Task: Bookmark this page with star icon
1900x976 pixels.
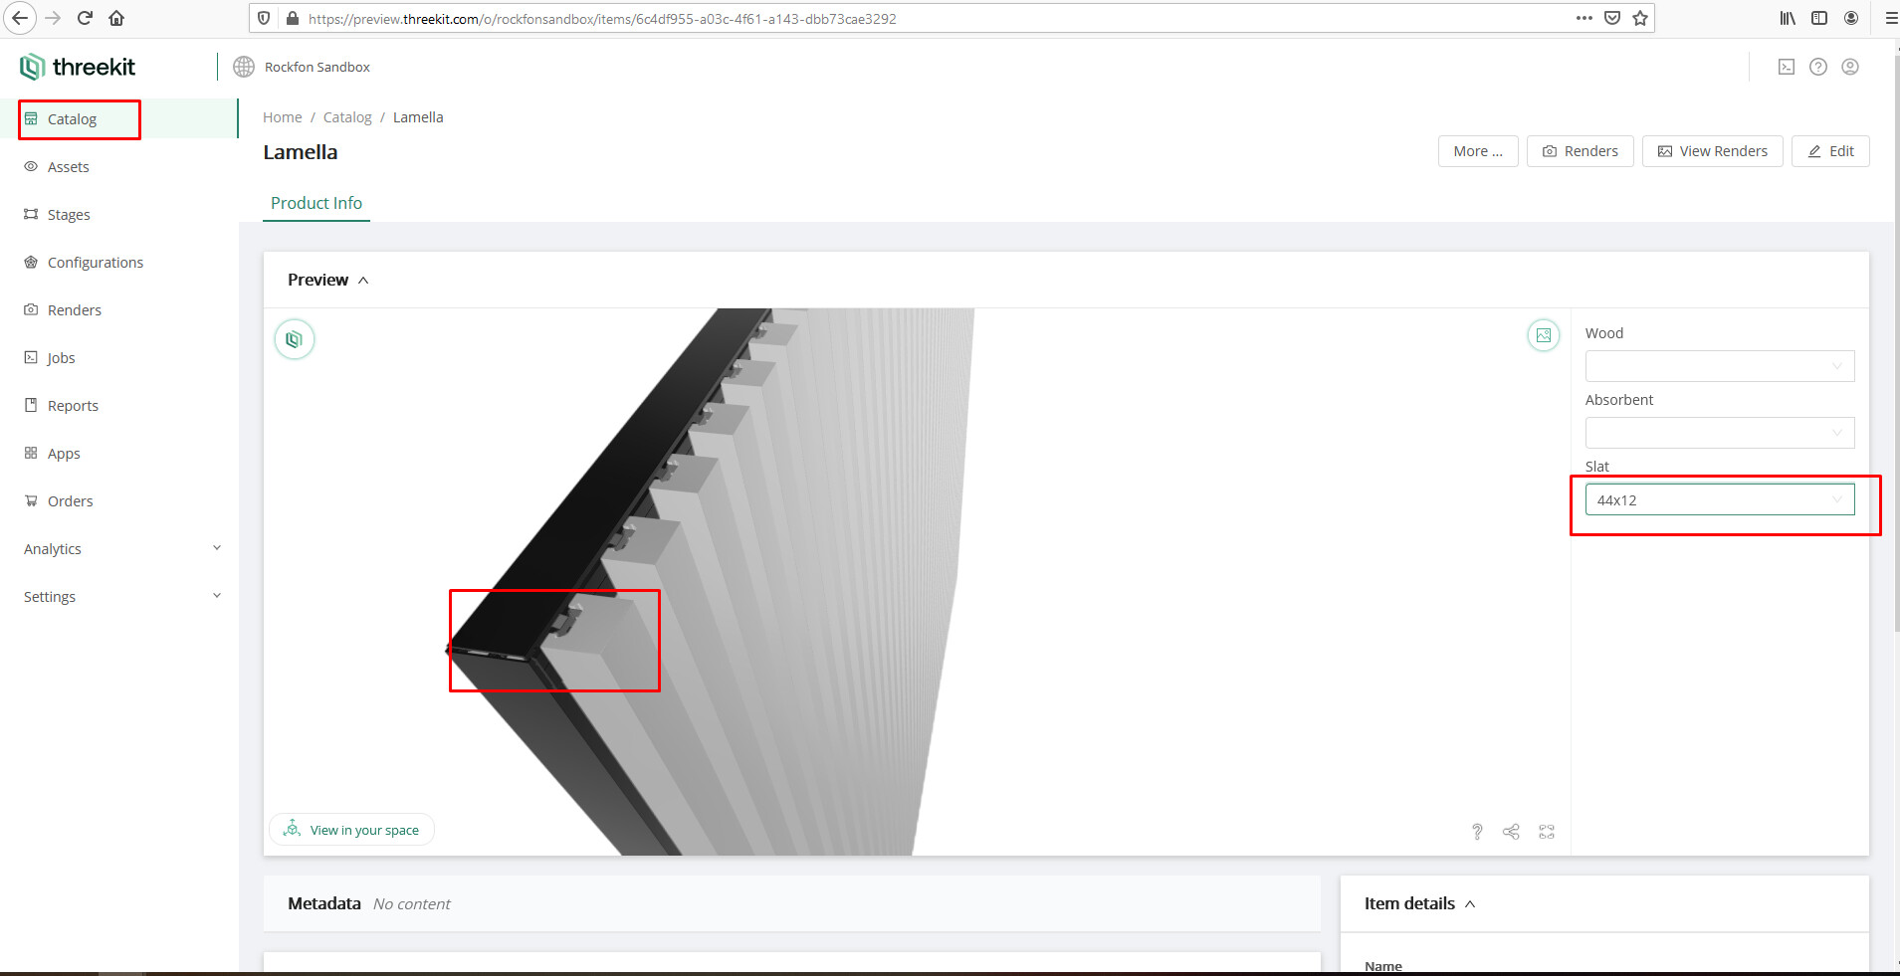Action: click(1640, 18)
